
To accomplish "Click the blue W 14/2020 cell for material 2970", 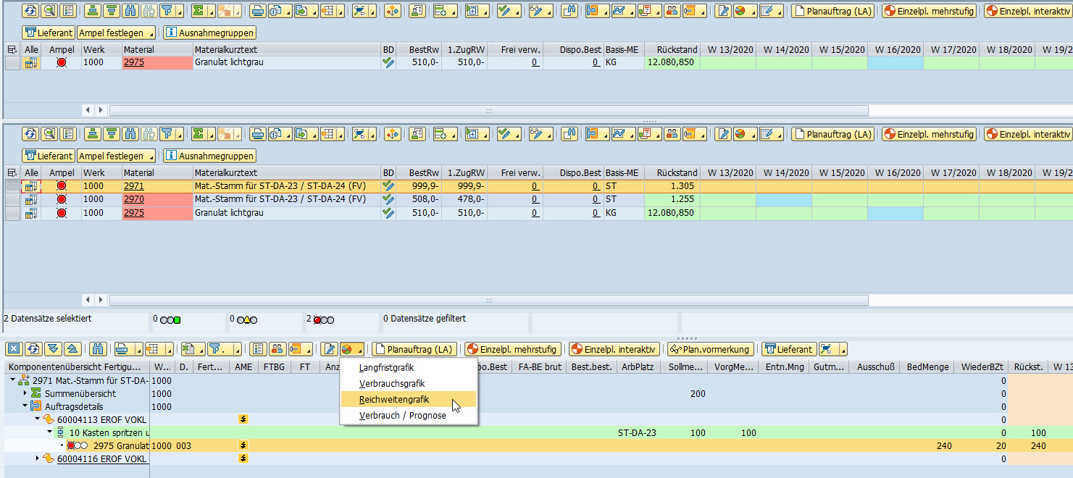I will [783, 200].
